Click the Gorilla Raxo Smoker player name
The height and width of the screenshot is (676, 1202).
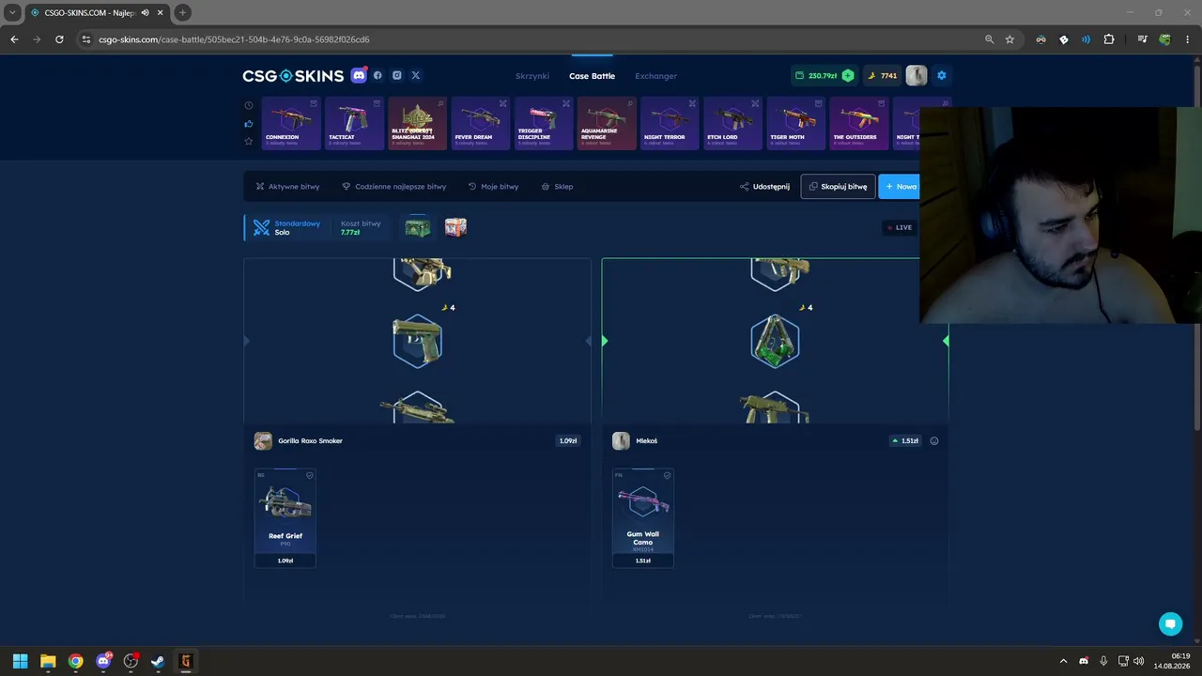(310, 440)
